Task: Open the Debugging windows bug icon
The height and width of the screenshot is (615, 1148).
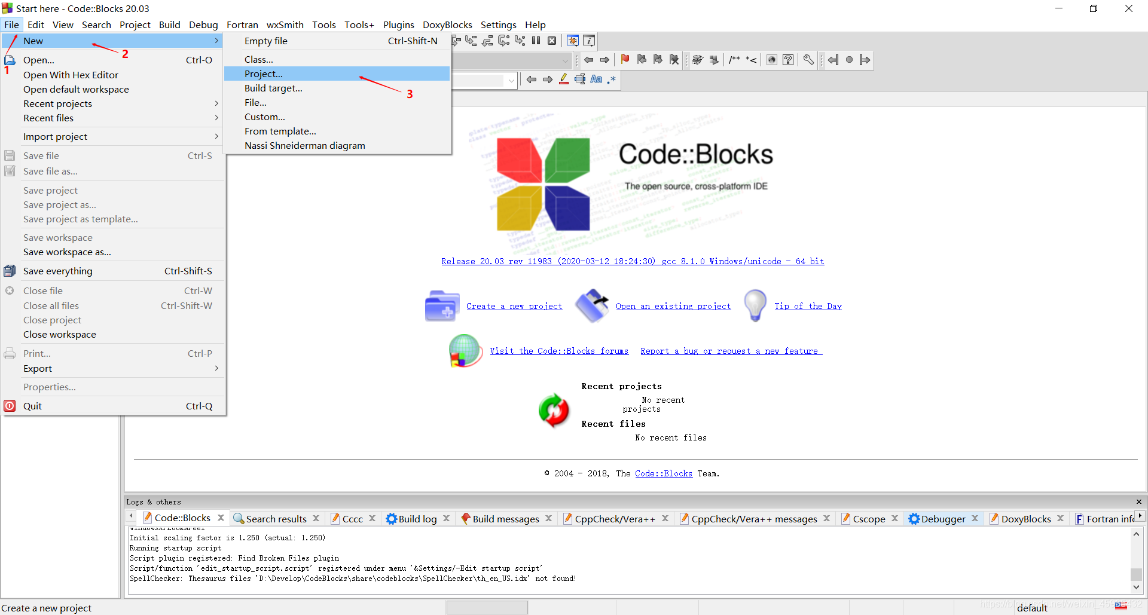Action: pyautogui.click(x=573, y=41)
